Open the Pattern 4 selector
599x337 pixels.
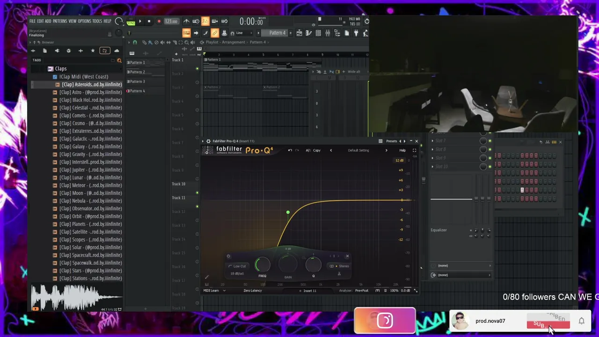tap(277, 33)
